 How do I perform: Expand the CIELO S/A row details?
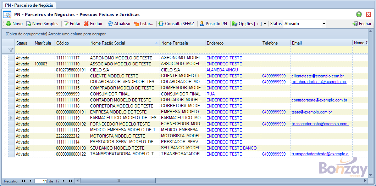[x=5, y=70]
